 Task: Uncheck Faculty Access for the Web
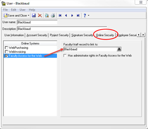7,56
